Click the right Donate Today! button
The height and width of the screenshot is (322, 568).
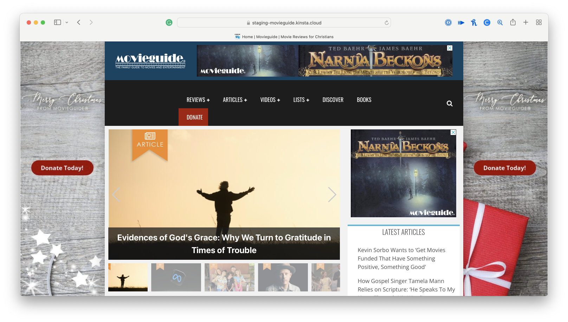coord(505,168)
